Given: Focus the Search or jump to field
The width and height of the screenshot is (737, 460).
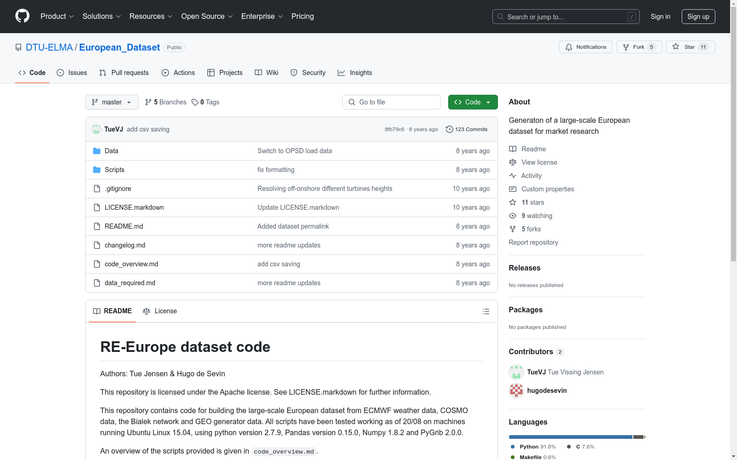Looking at the screenshot, I should click(566, 17).
